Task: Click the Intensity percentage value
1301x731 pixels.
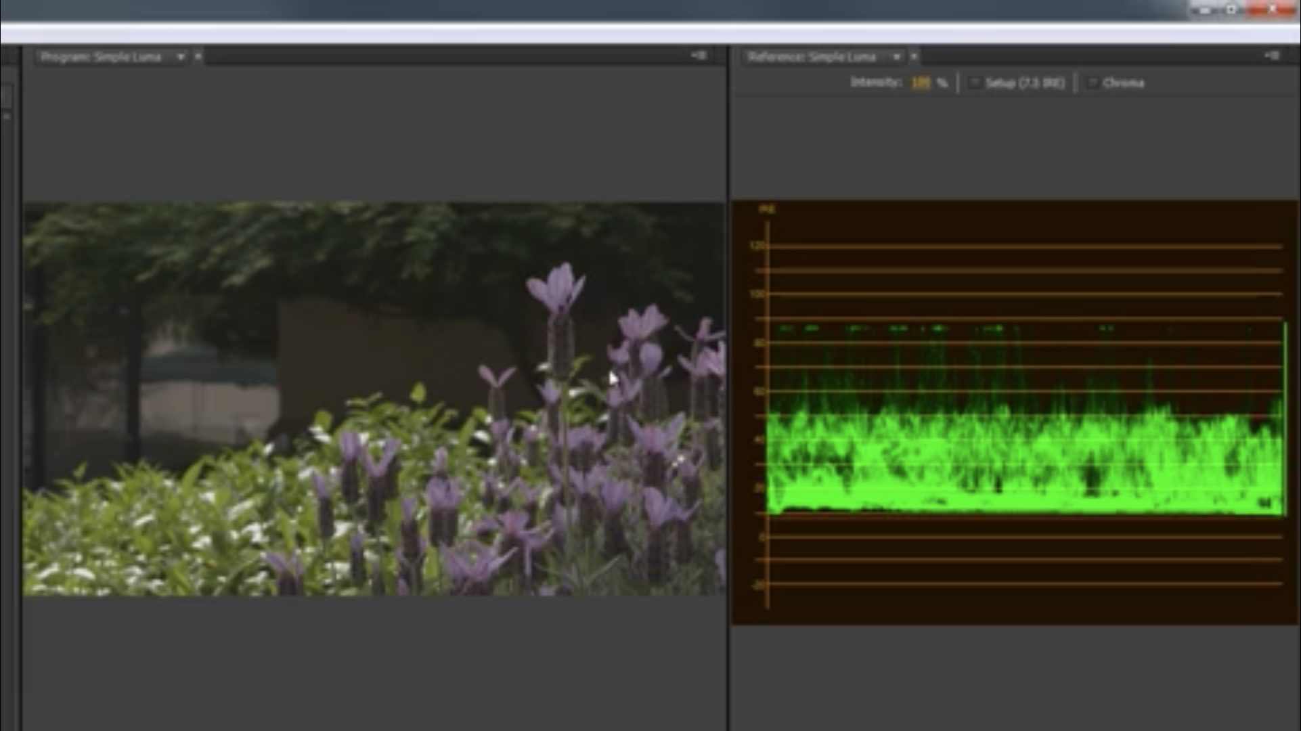Action: [921, 83]
